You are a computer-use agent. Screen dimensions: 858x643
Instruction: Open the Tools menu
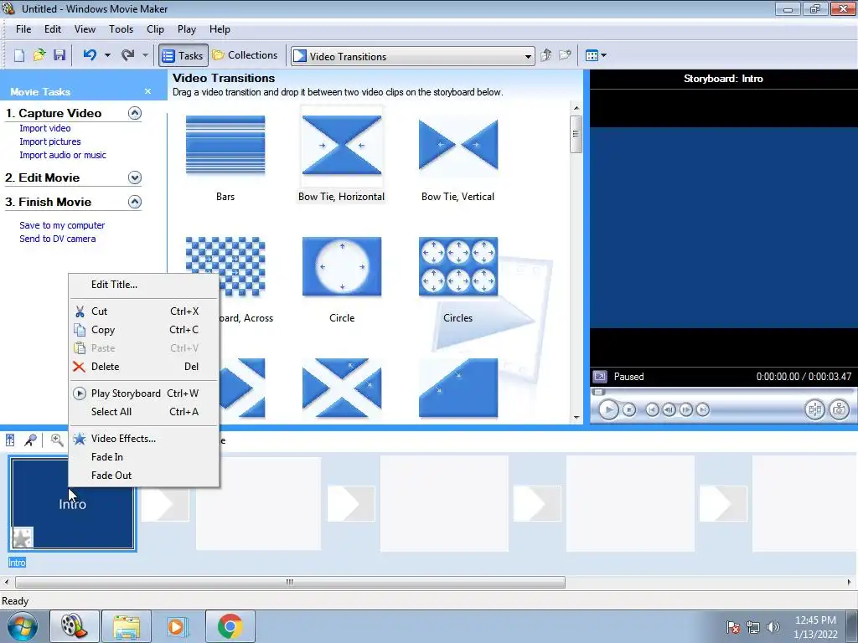121,29
